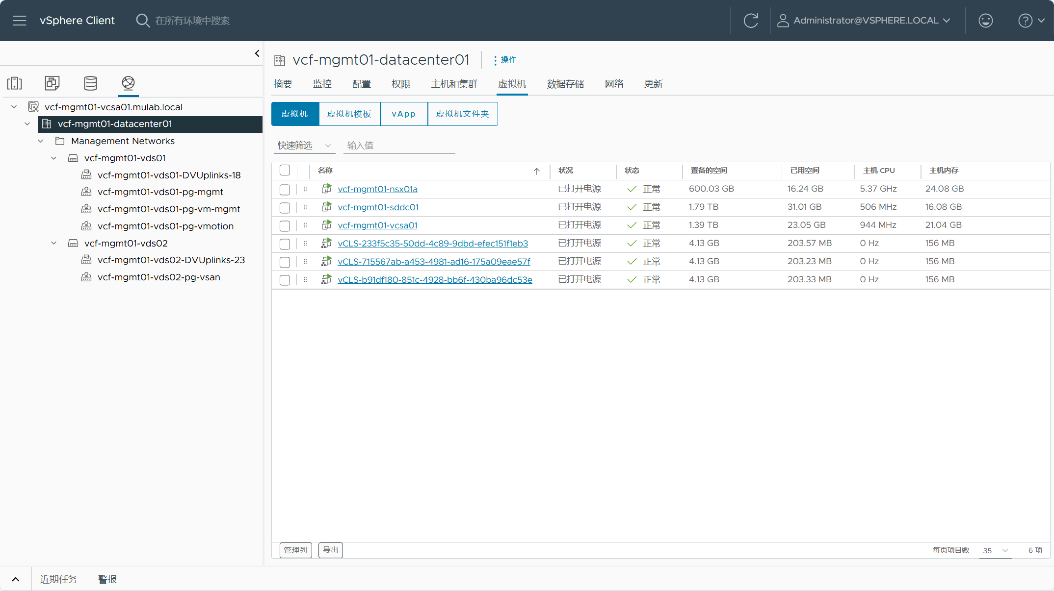This screenshot has height=591, width=1054.
Task: Click the DVUplinks-18 port group icon
Action: coord(86,175)
